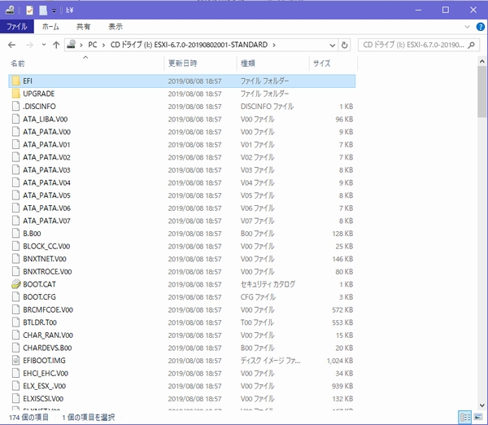Image resolution: width=488 pixels, height=425 pixels.
Task: Switch to the 表示 ribbon tab
Action: pos(115,27)
